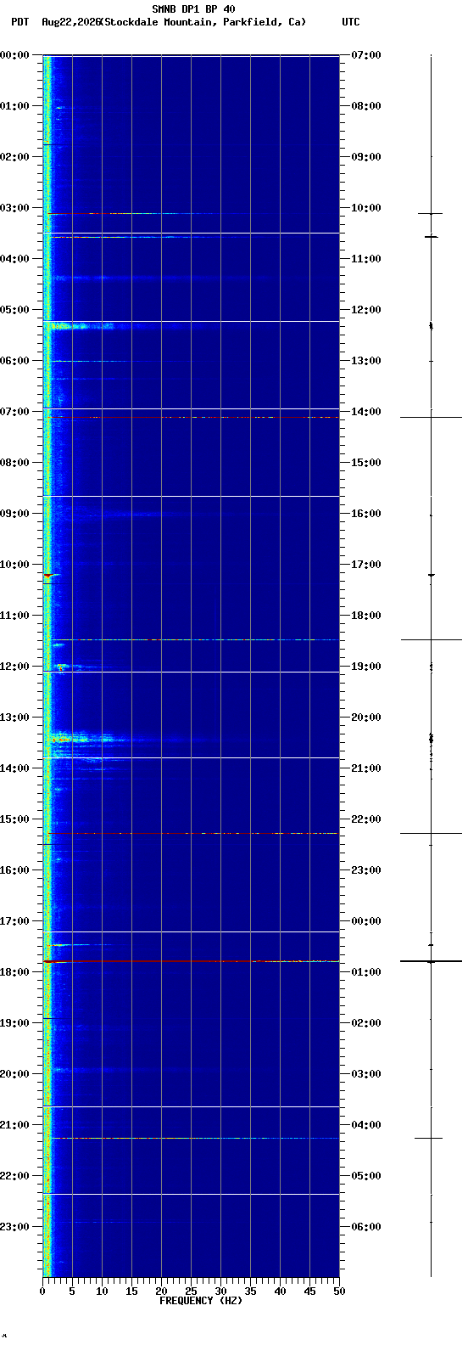Click frequency axis tick label "0"
This screenshot has height=1345, width=468.
click(x=42, y=1292)
